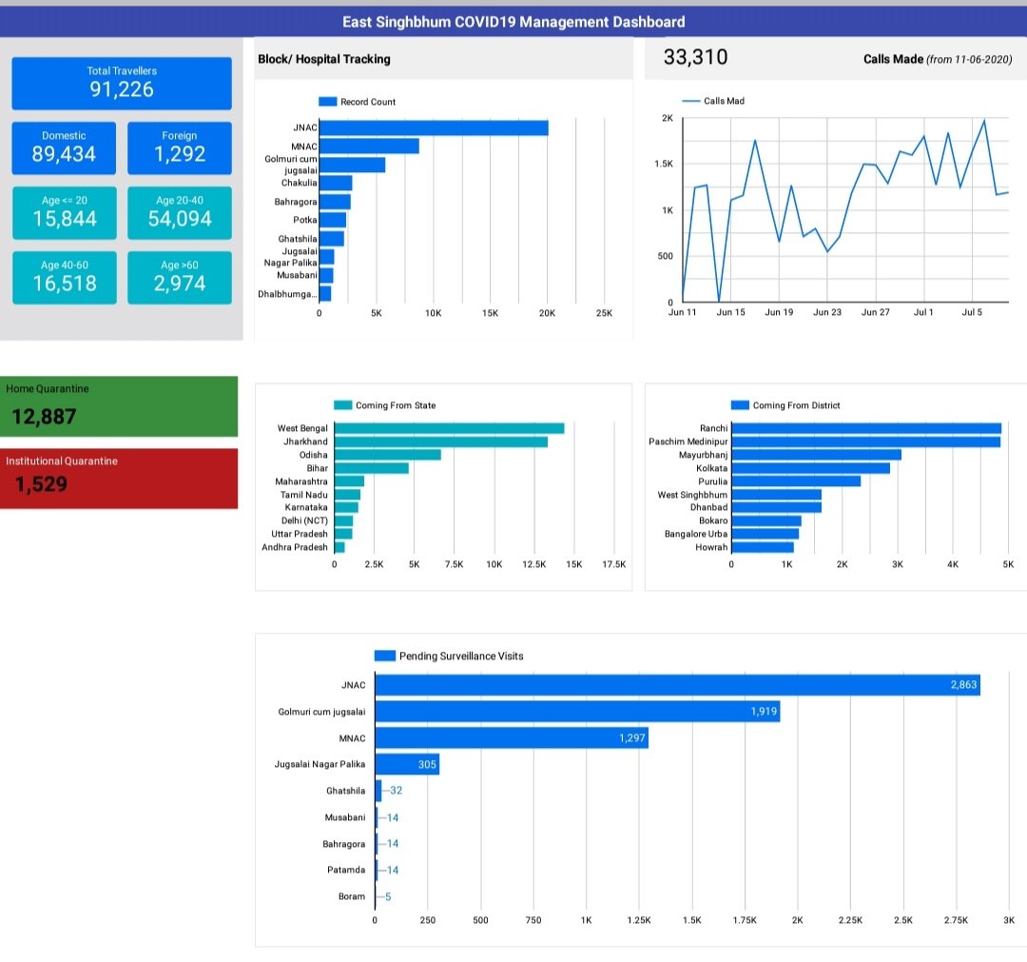Select the Age 40-60 scorecard
The width and height of the screenshot is (1027, 962).
pyautogui.click(x=65, y=278)
